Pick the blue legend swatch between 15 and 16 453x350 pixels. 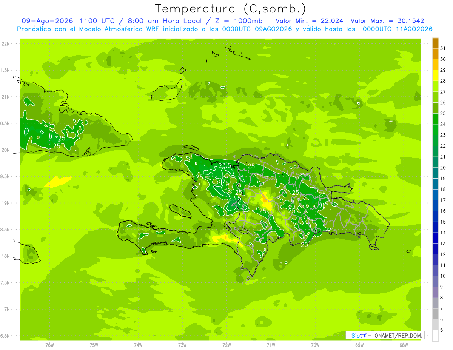click(x=436, y=216)
